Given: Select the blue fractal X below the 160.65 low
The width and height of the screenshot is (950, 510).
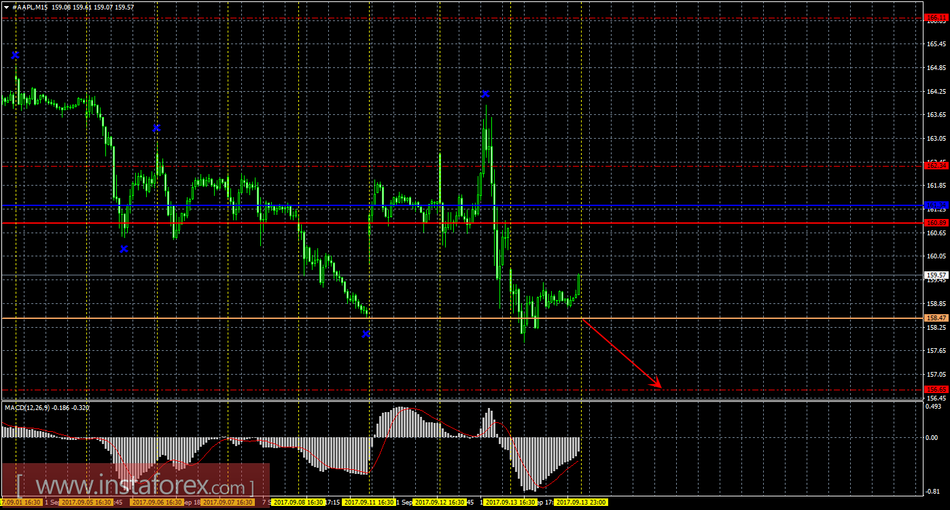Looking at the screenshot, I should [x=124, y=249].
